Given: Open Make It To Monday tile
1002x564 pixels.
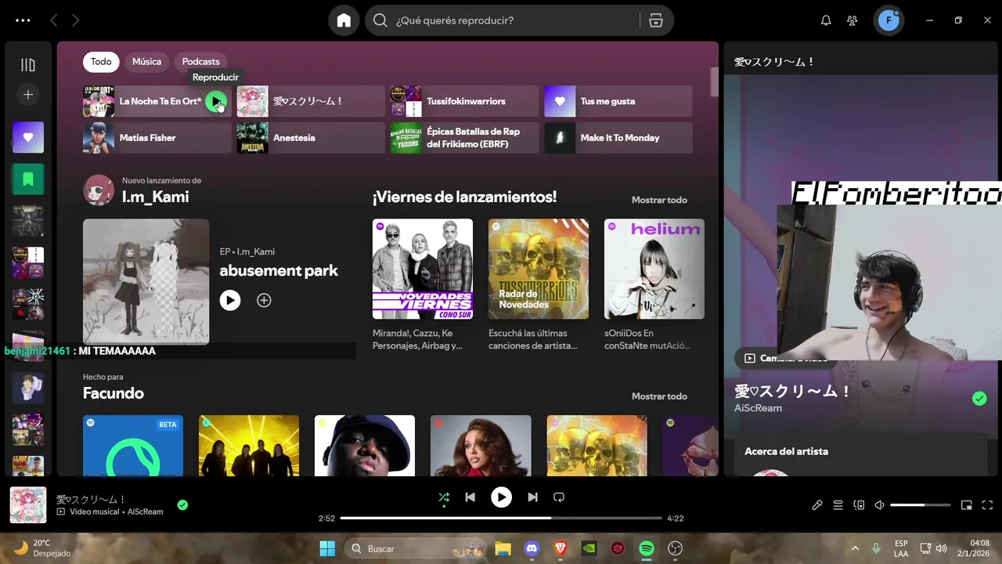Looking at the screenshot, I should point(618,138).
